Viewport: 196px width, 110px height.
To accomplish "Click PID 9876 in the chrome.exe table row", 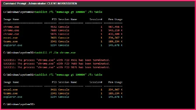I will [53, 34].
